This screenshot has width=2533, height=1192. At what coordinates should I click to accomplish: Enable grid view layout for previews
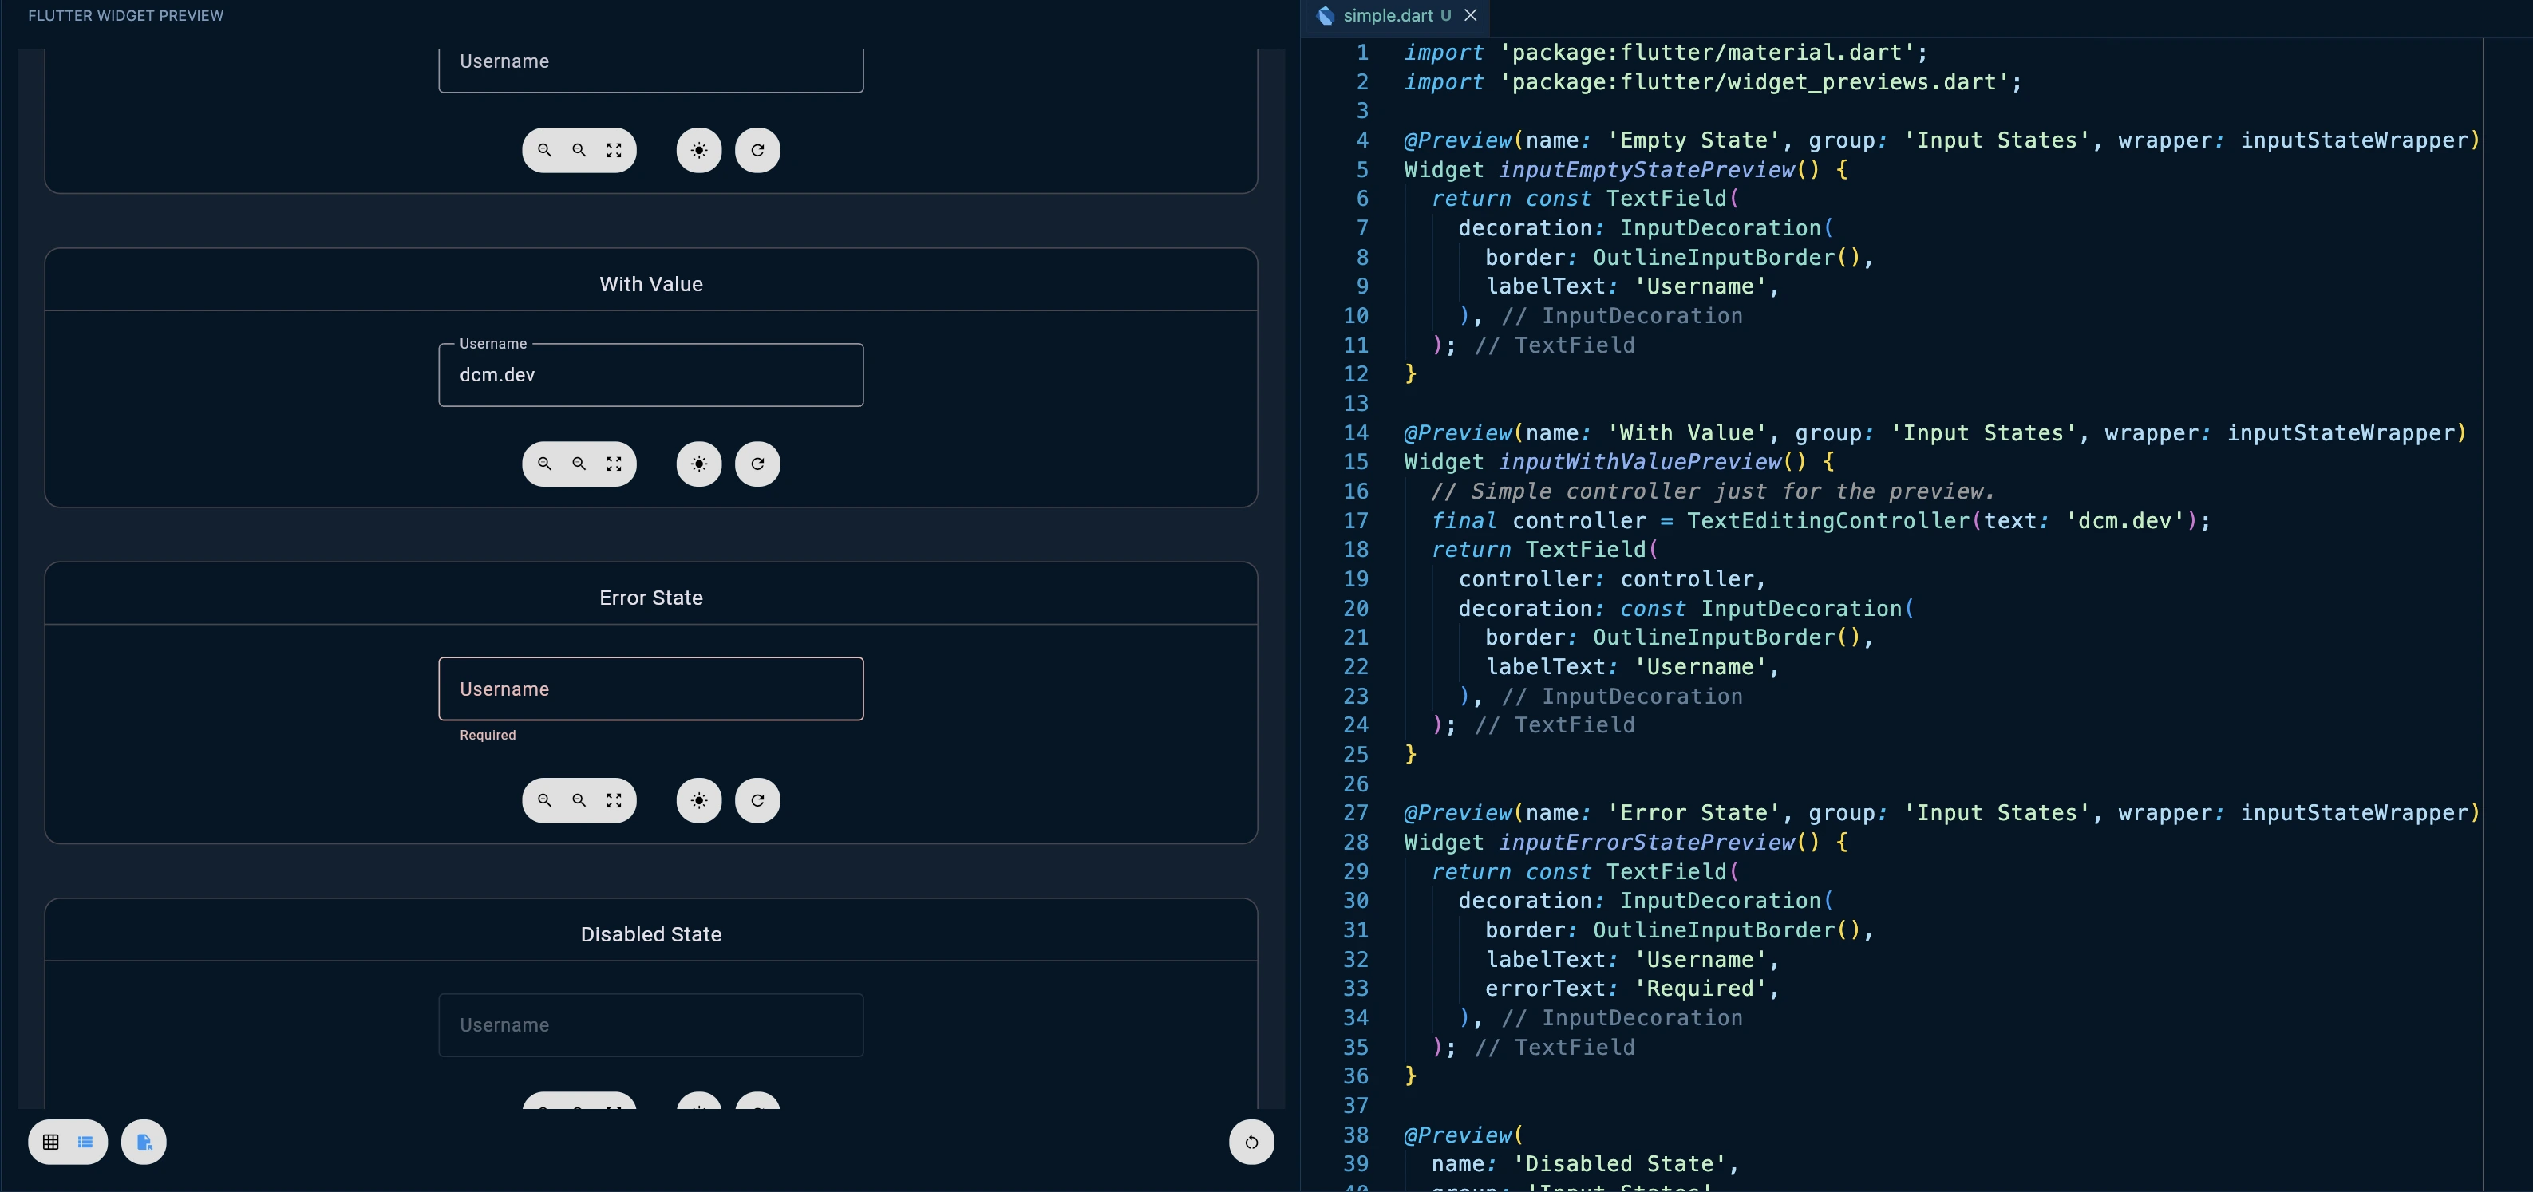(50, 1142)
